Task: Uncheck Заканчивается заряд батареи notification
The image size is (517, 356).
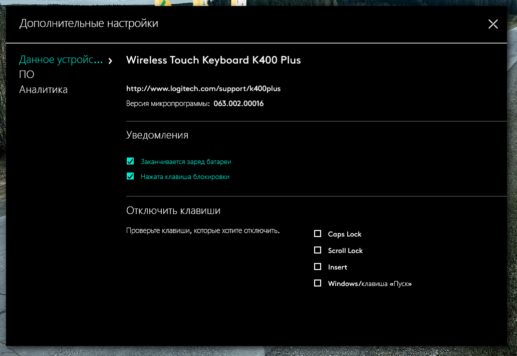Action: (130, 161)
